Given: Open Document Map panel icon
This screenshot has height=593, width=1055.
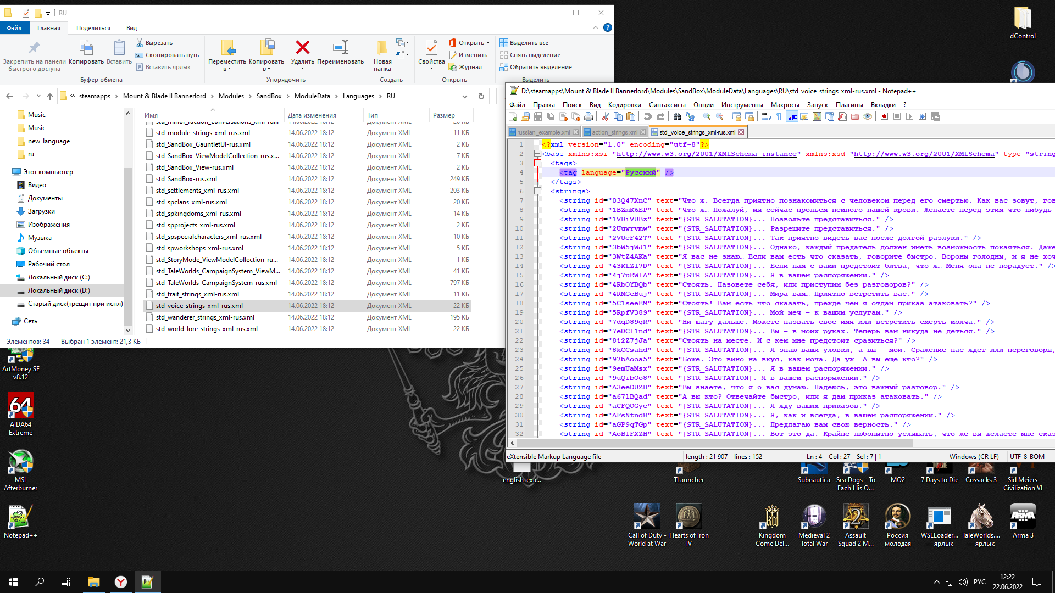Looking at the screenshot, I should (817, 116).
